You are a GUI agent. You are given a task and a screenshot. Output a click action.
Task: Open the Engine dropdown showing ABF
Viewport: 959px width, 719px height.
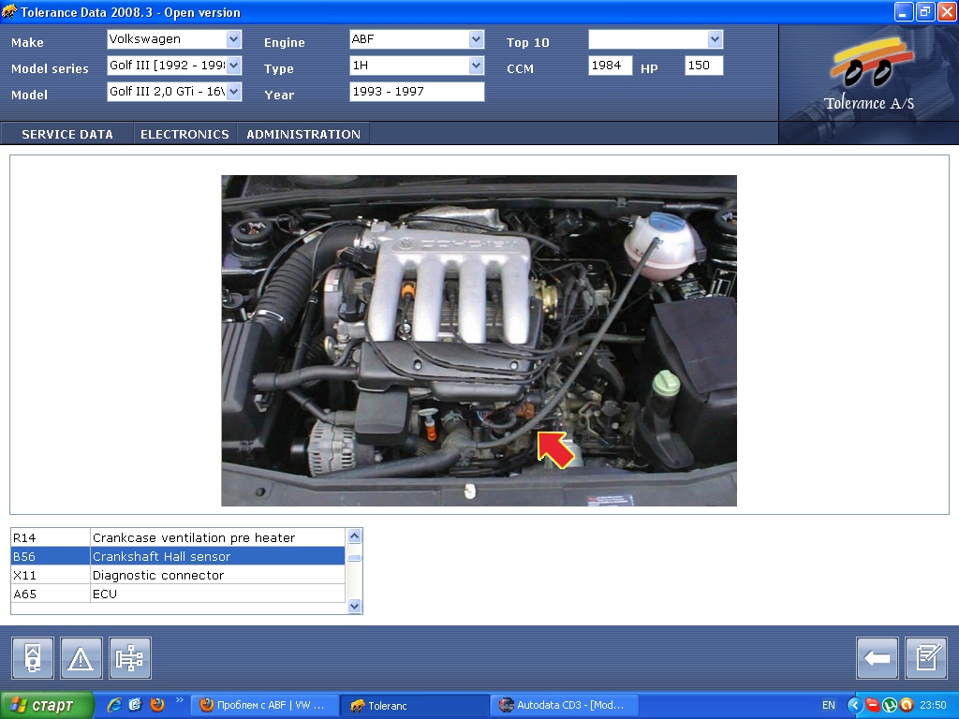[476, 39]
